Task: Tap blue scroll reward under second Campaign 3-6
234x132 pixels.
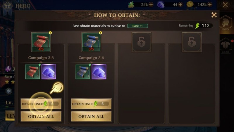Action: (83, 72)
